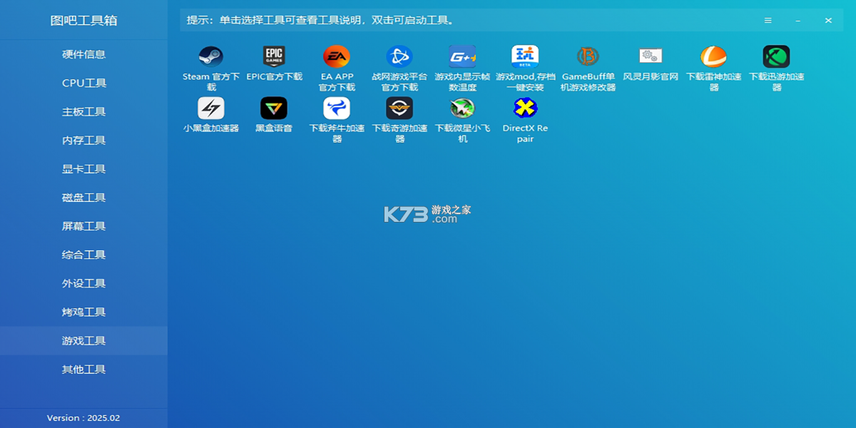The image size is (856, 428).
Task: Select 游戏内显示帧数温度 tool icon
Action: pos(462,56)
